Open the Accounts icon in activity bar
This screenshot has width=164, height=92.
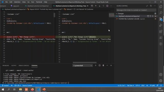161,74
